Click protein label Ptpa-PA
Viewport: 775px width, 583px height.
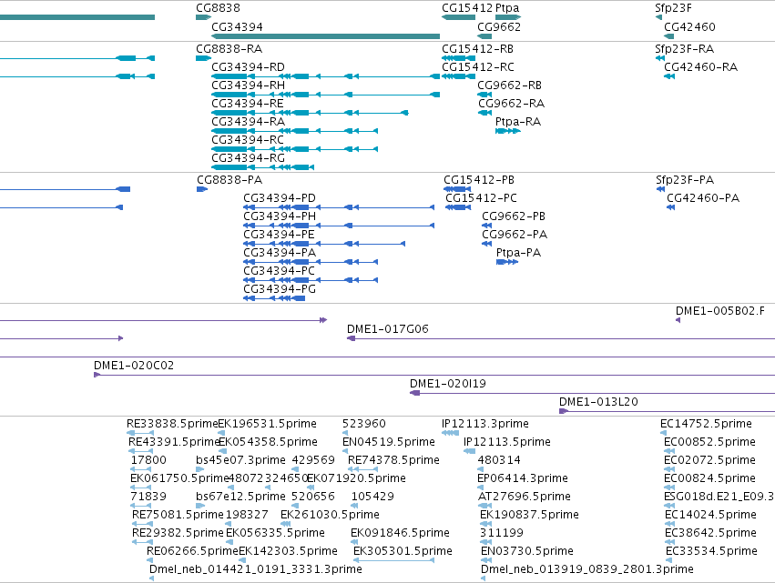point(518,253)
